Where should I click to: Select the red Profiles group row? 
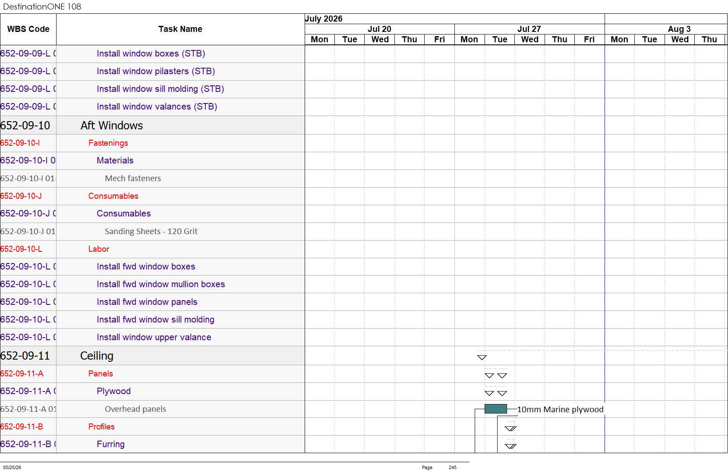152,426
